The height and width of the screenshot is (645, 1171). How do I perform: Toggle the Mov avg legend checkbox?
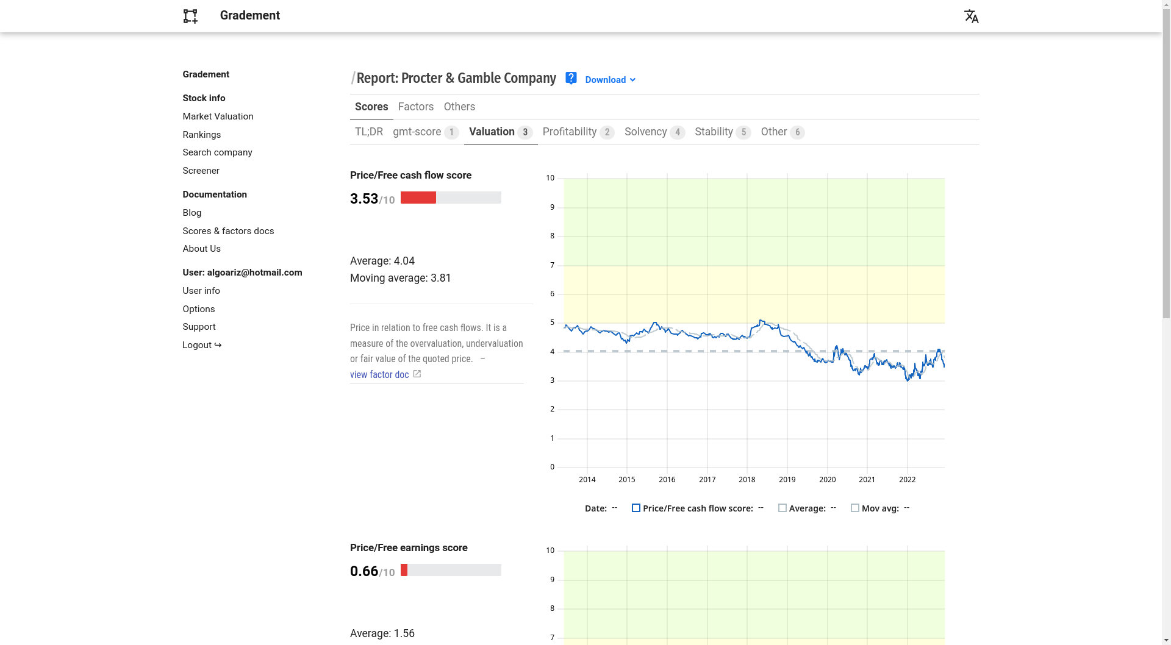click(x=855, y=508)
